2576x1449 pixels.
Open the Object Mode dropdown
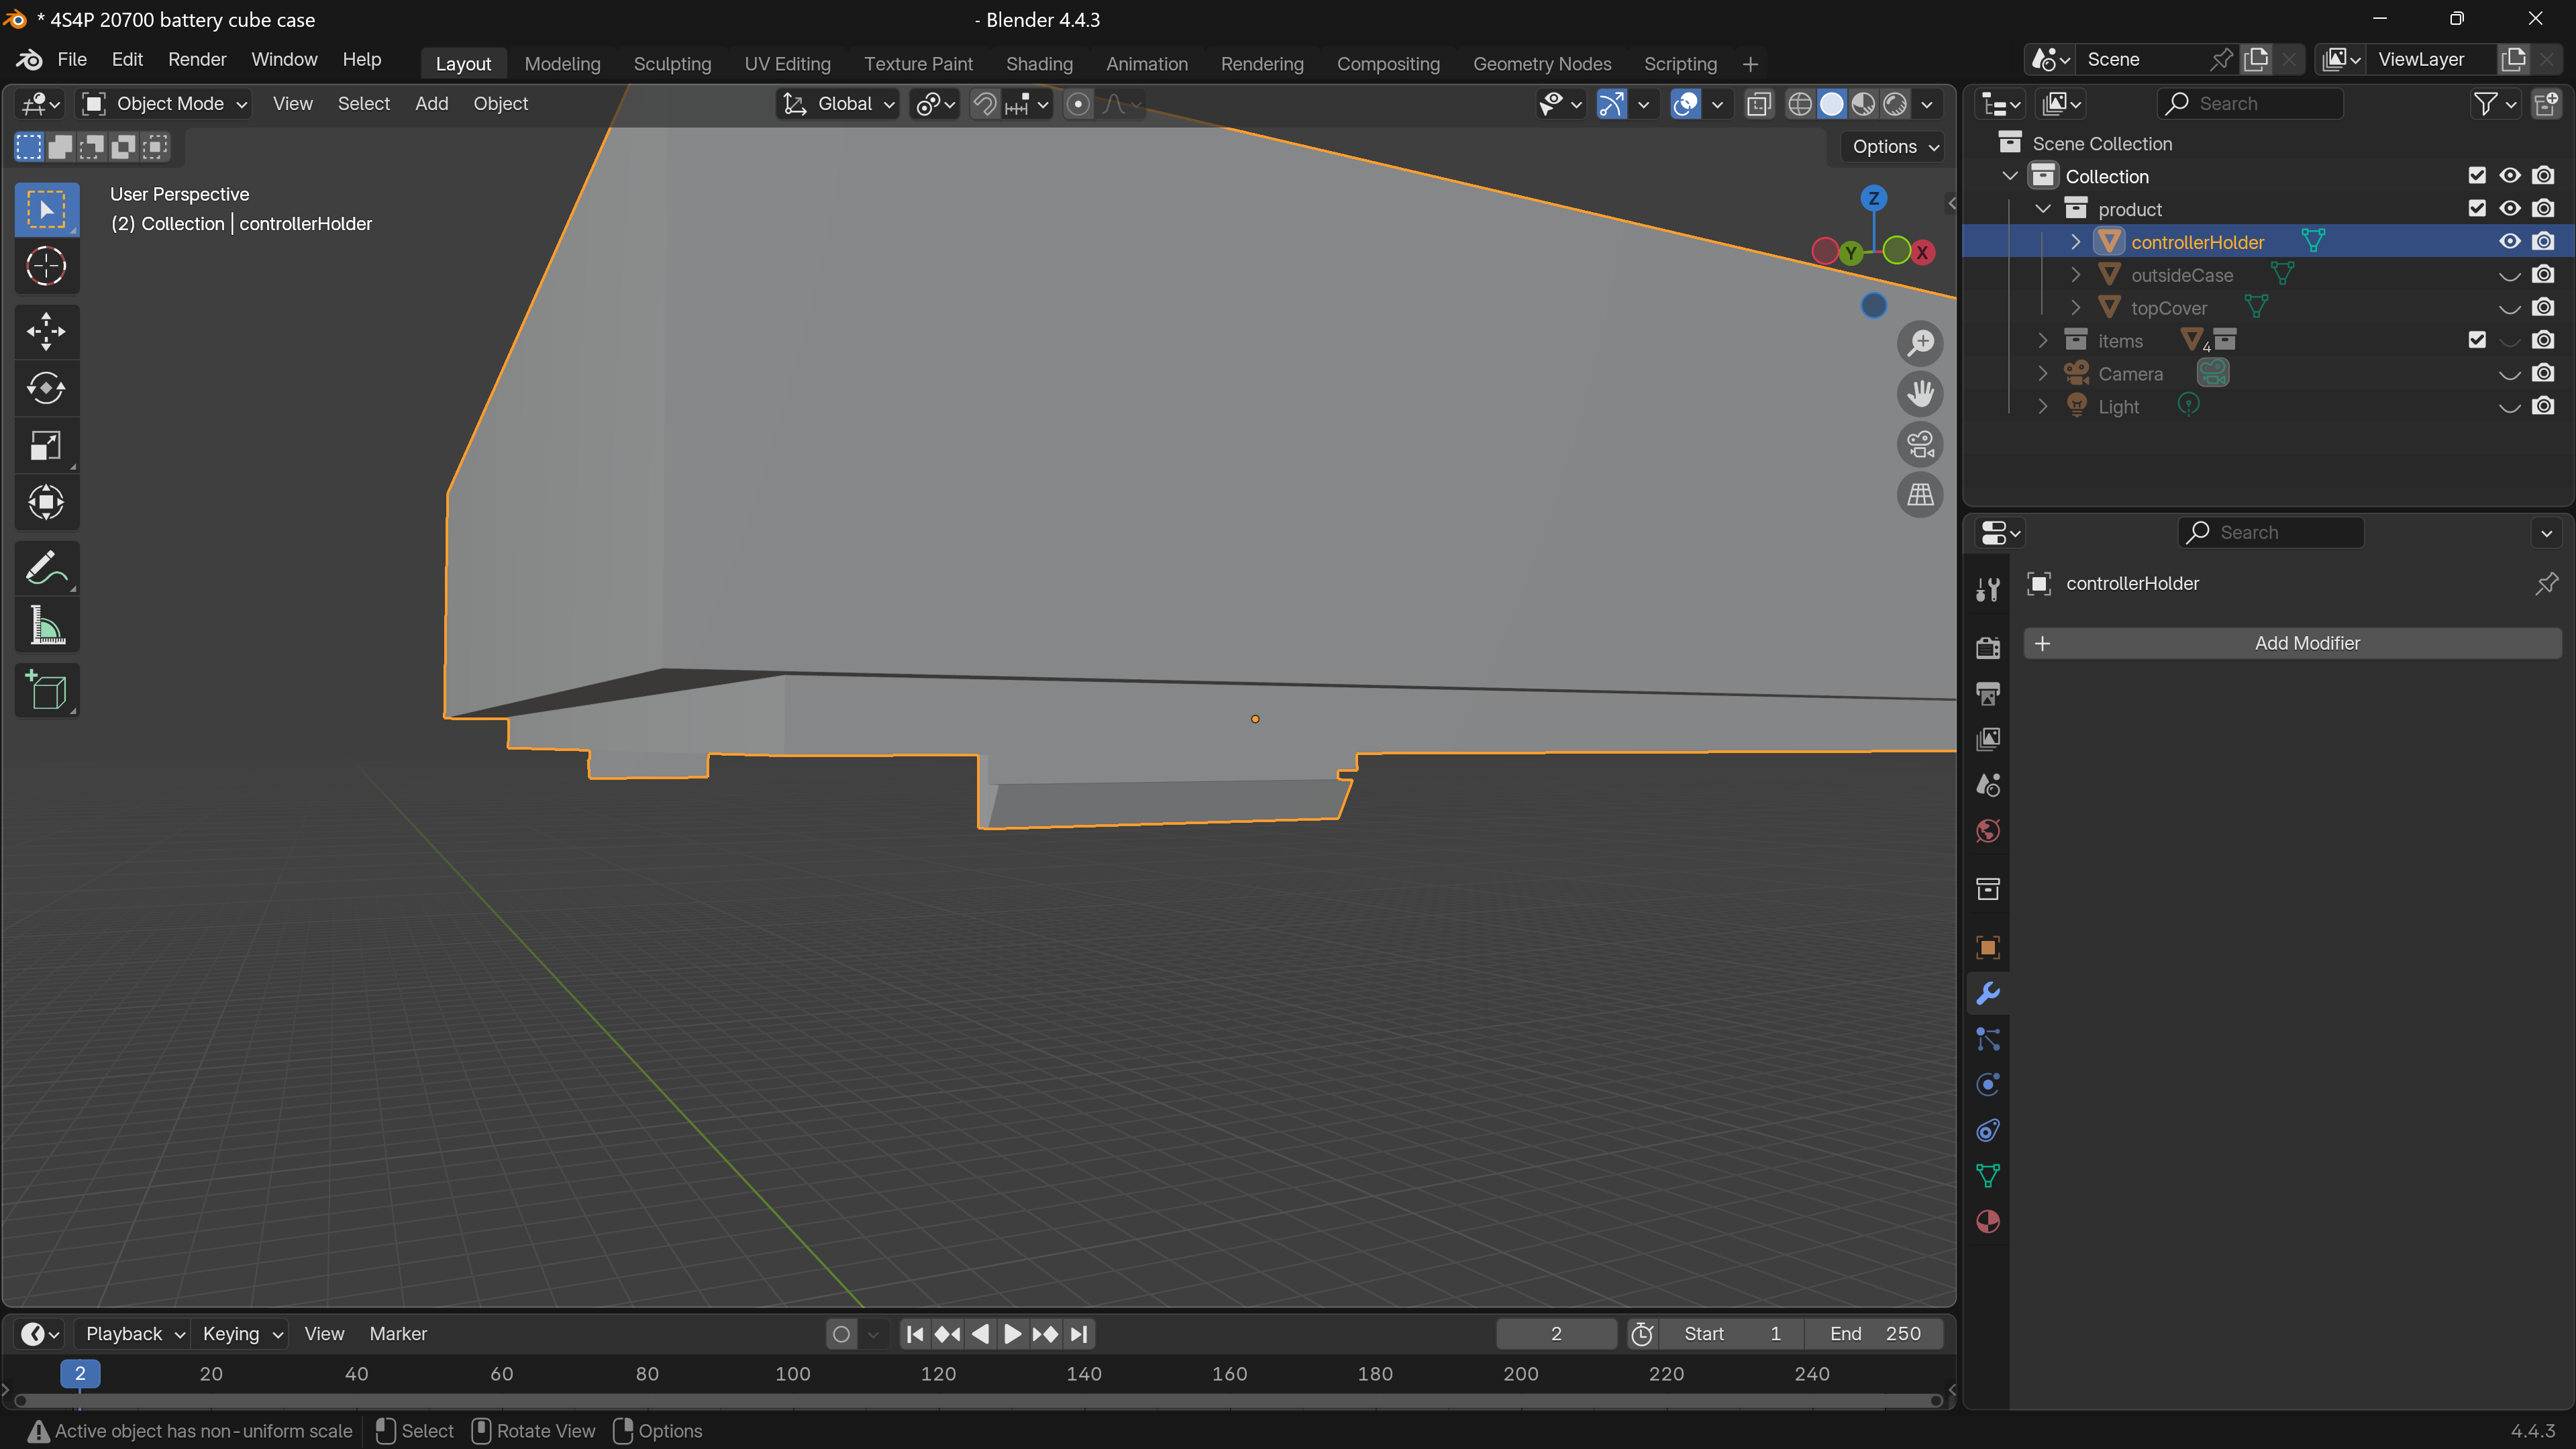click(165, 104)
